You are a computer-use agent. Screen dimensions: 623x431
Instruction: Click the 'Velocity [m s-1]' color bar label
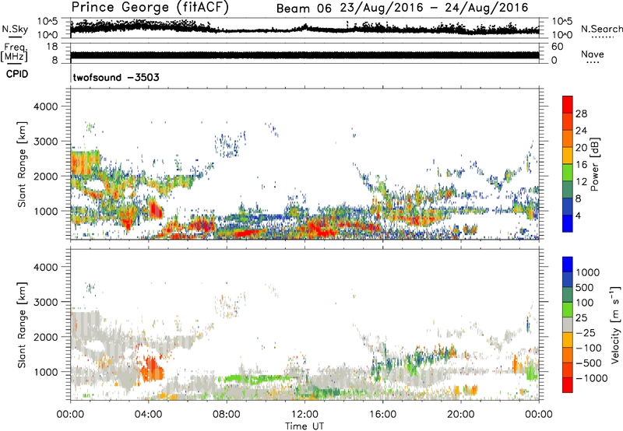(615, 324)
